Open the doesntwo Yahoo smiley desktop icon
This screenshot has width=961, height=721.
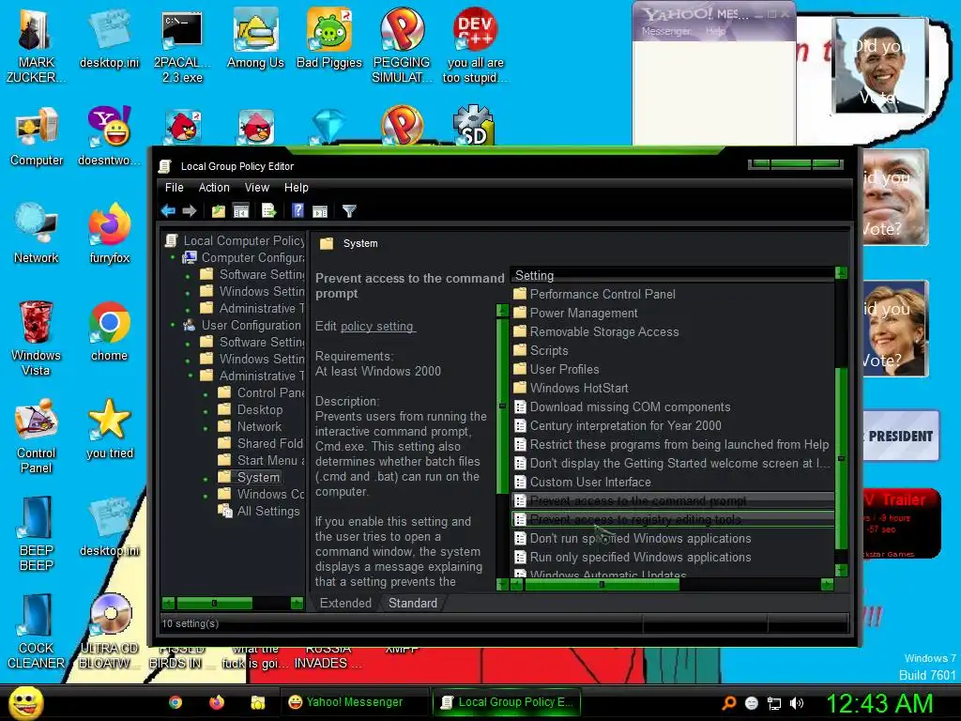coord(110,136)
